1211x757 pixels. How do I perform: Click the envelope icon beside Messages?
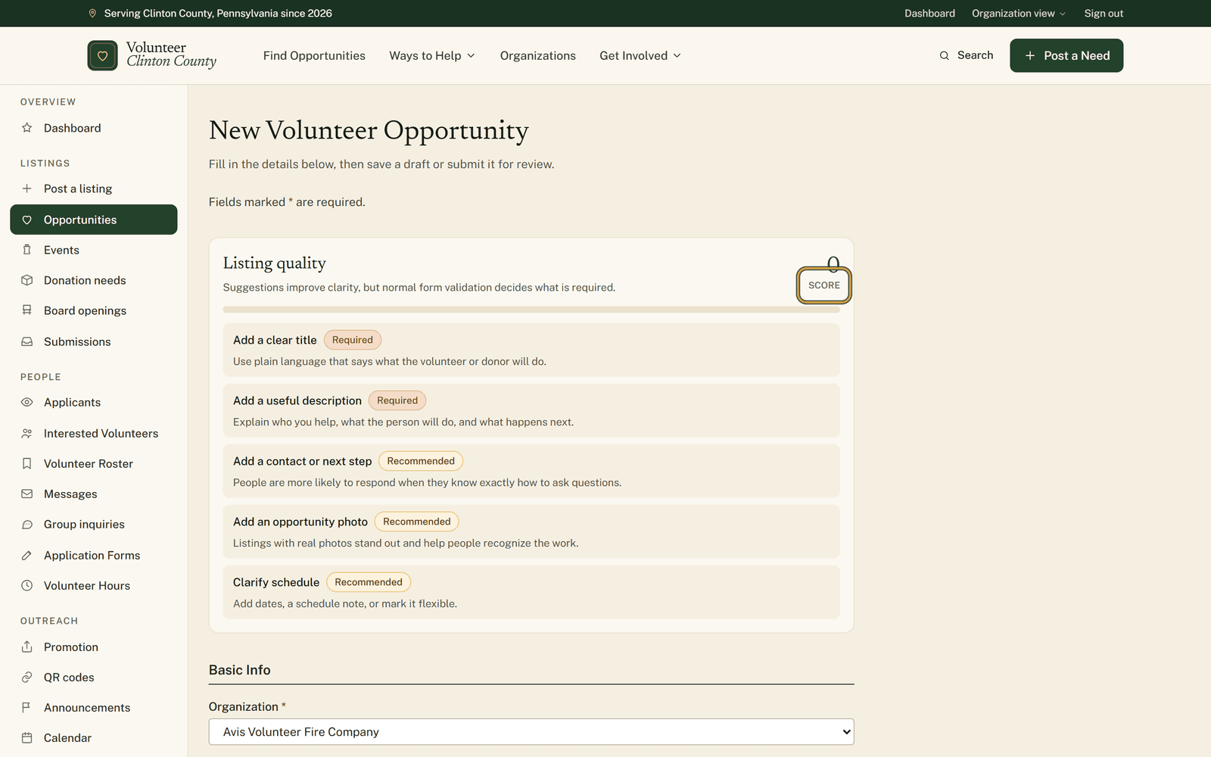pos(27,494)
